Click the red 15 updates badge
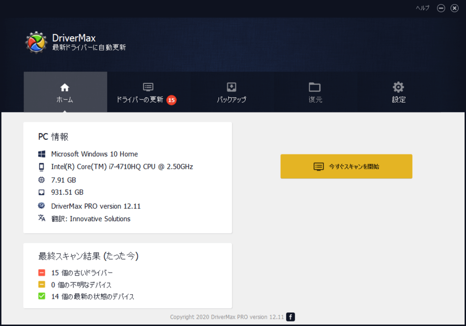Image resolution: width=466 pixels, height=326 pixels. [x=172, y=100]
